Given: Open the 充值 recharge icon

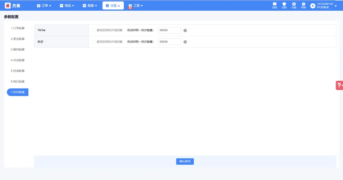Looking at the screenshot, I should [294, 5].
